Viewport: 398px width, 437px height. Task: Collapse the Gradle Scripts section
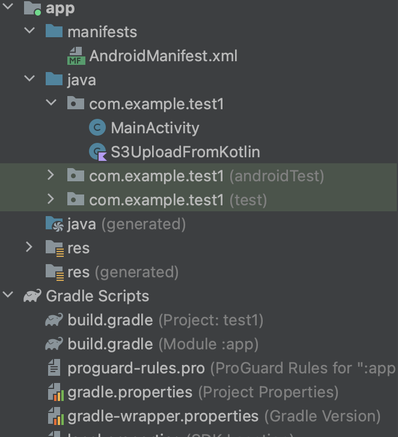coord(8,296)
